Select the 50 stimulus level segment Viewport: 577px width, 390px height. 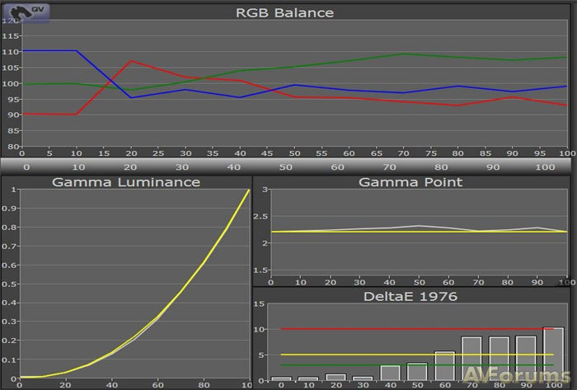290,166
